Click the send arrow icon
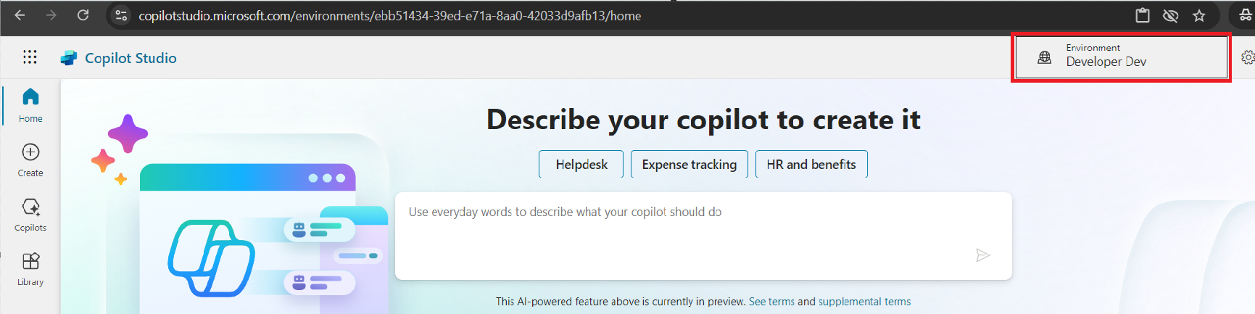This screenshot has height=314, width=1255. pos(982,255)
